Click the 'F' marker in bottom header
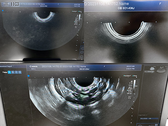Viewport: 168px width, 126px height. [x=104, y=66]
